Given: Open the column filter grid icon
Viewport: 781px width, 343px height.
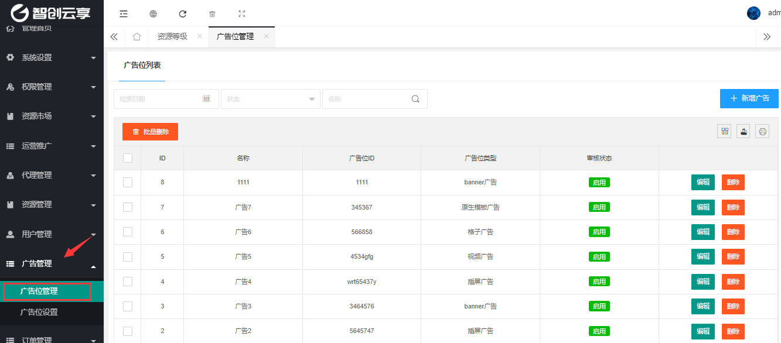Looking at the screenshot, I should [725, 132].
